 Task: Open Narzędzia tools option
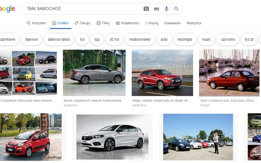coord(194,23)
